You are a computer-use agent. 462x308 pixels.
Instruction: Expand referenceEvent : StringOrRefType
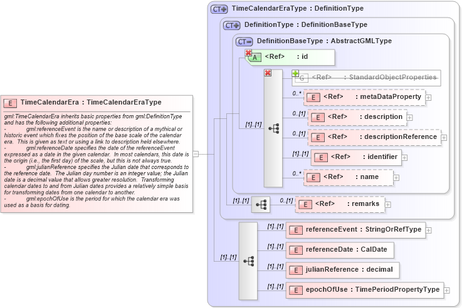429,230
